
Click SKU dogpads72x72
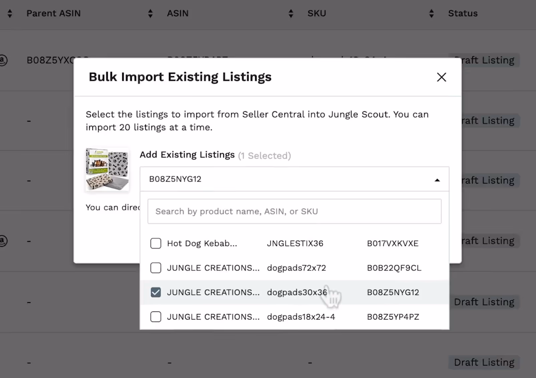pyautogui.click(x=296, y=268)
